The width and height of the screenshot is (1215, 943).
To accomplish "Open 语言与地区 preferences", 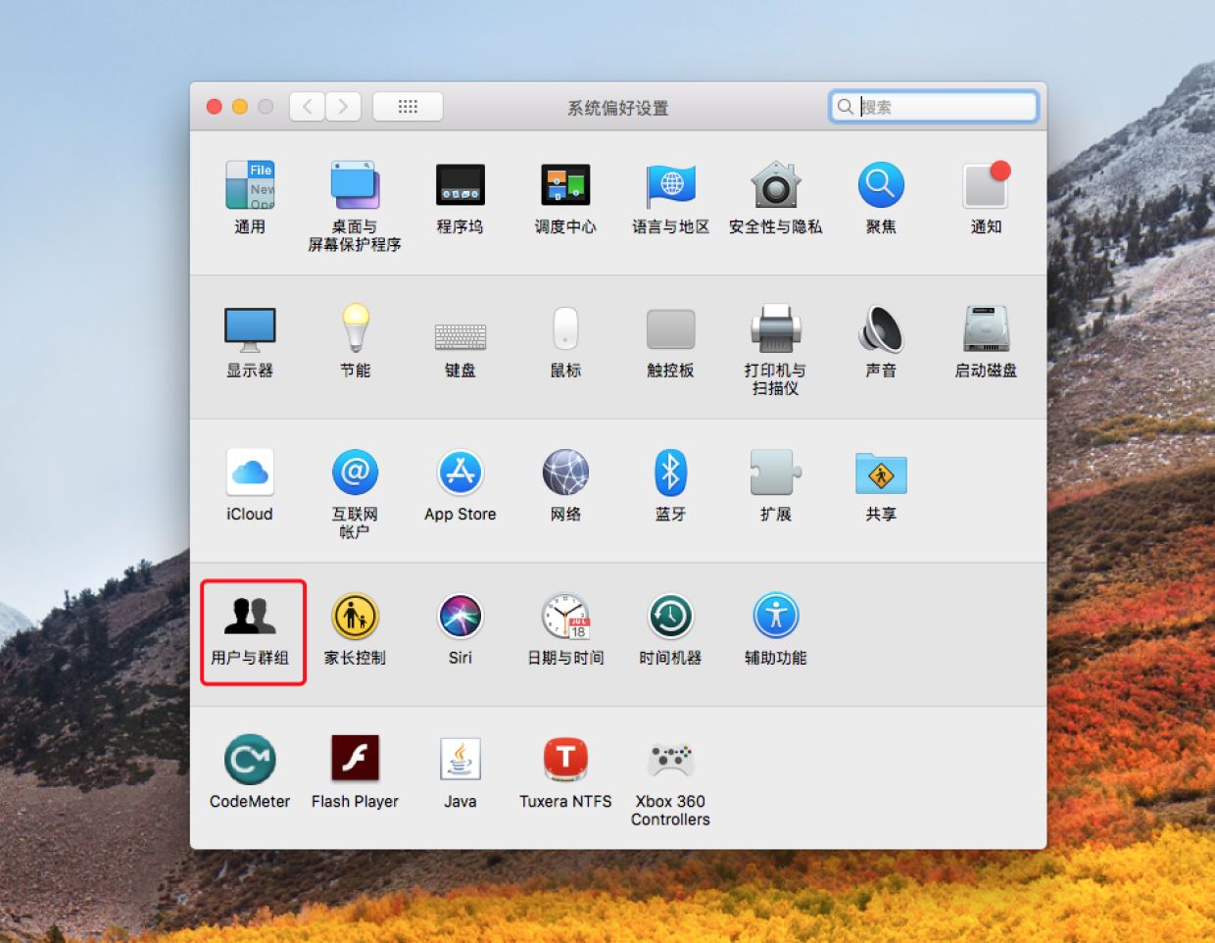I will pos(670,197).
